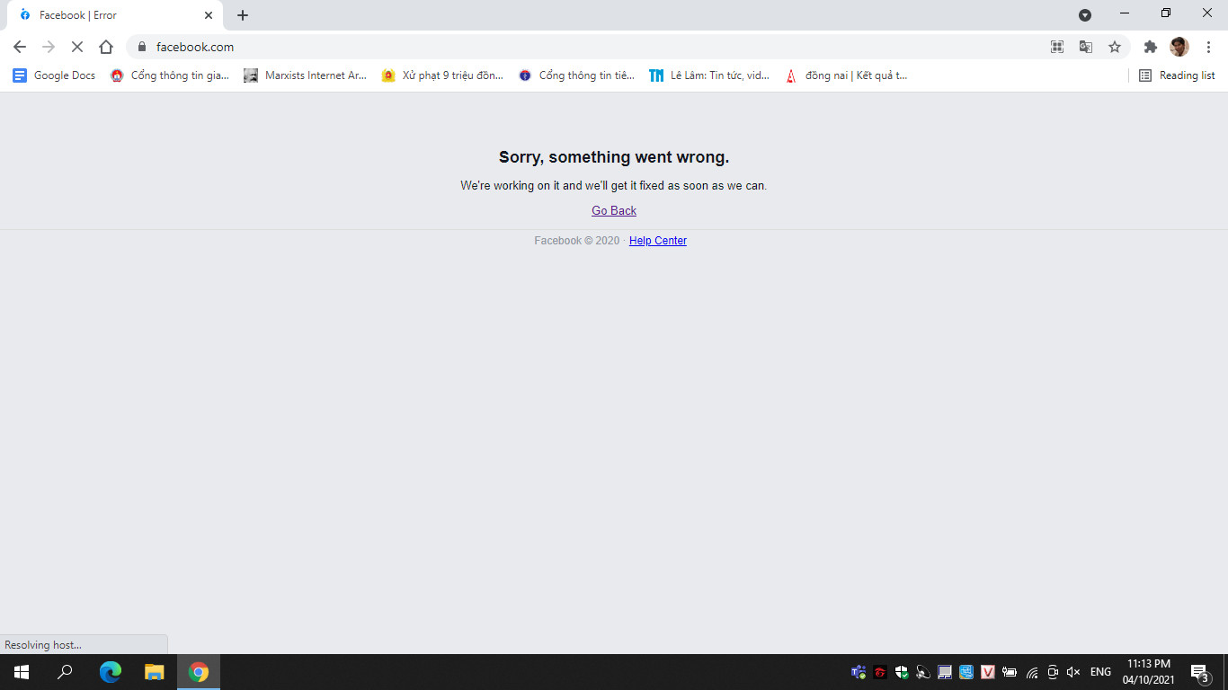Open the Marxists Internet Ar... bookmark
Screen dimensions: 1228x690
click(306, 75)
